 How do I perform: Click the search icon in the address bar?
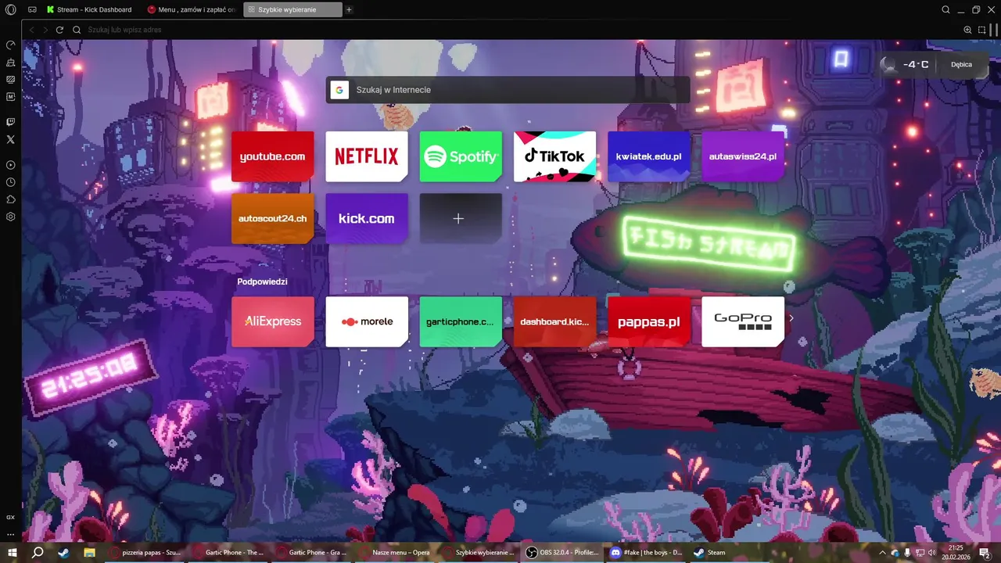pyautogui.click(x=77, y=30)
